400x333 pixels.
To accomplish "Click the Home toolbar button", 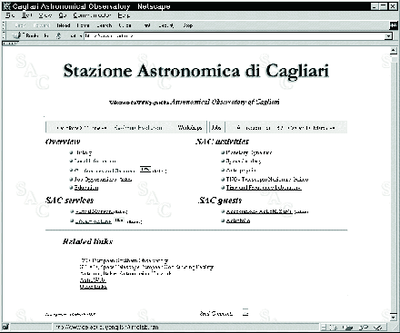I will pyautogui.click(x=83, y=25).
